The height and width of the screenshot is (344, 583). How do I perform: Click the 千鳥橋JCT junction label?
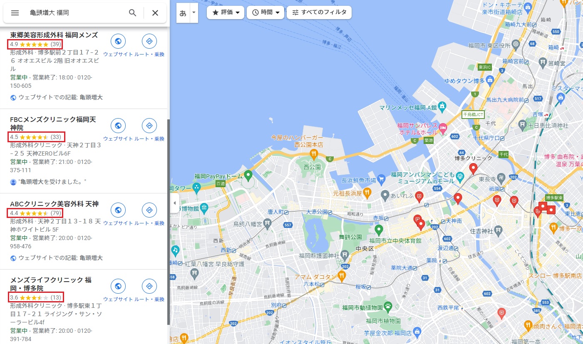[473, 114]
